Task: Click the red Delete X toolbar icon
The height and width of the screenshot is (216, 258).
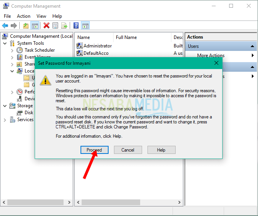Action: [46, 25]
